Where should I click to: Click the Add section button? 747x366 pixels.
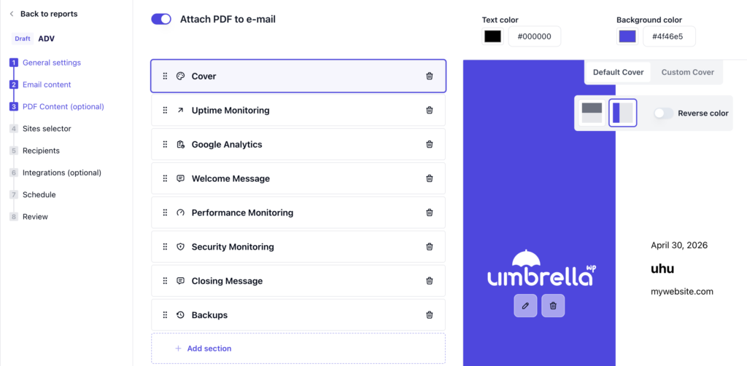(298, 349)
